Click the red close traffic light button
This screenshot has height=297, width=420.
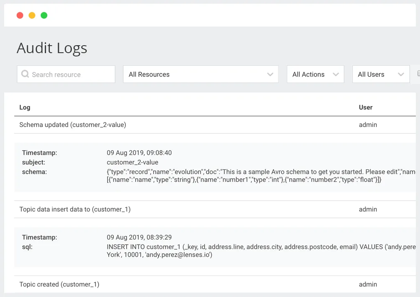(20, 15)
